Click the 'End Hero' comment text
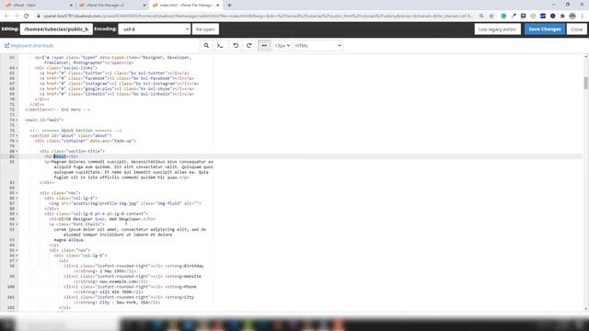589x331 pixels. pos(71,109)
